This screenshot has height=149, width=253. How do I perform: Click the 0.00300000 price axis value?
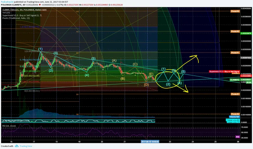pos(246,50)
